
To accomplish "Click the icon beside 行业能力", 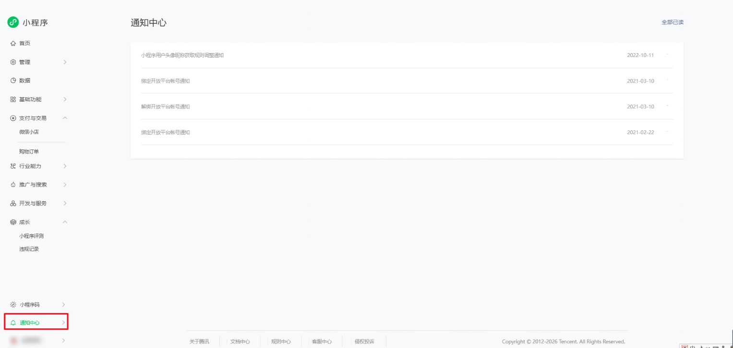I will coord(13,166).
